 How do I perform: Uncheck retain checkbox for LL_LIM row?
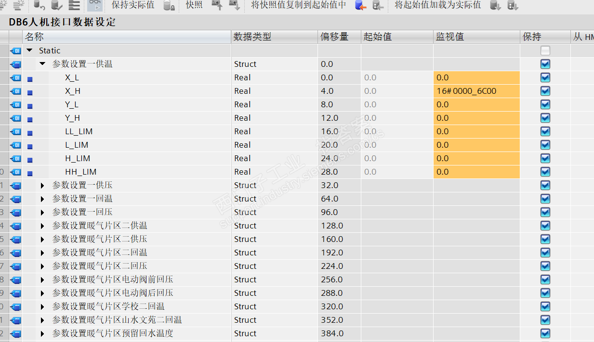545,131
